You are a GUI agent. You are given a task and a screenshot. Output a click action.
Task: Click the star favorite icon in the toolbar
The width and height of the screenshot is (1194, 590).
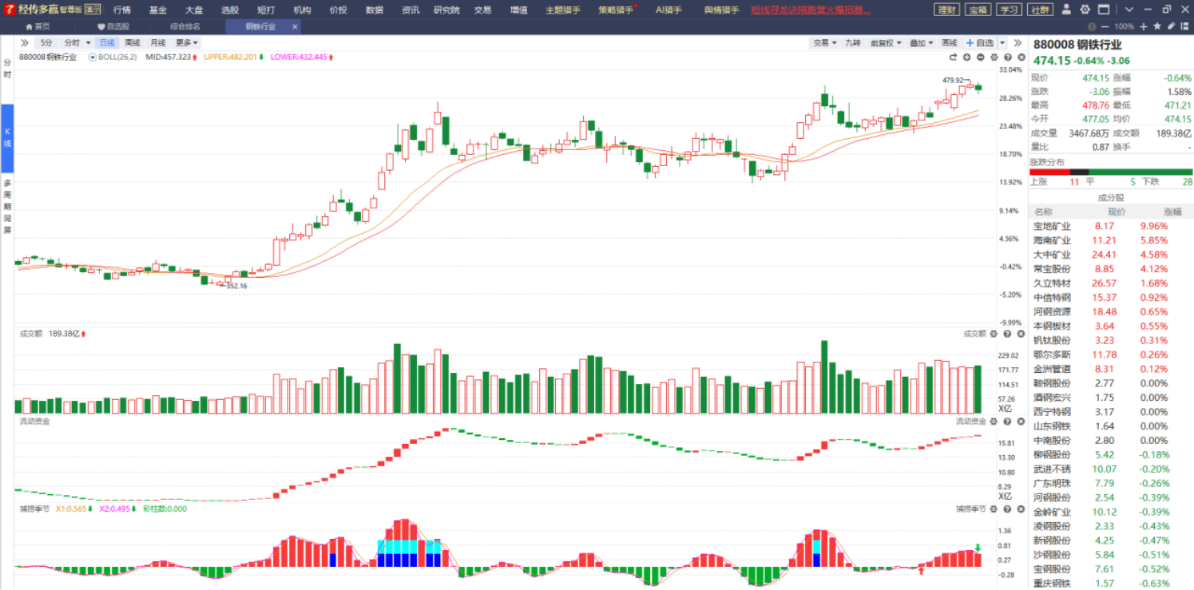(1158, 26)
